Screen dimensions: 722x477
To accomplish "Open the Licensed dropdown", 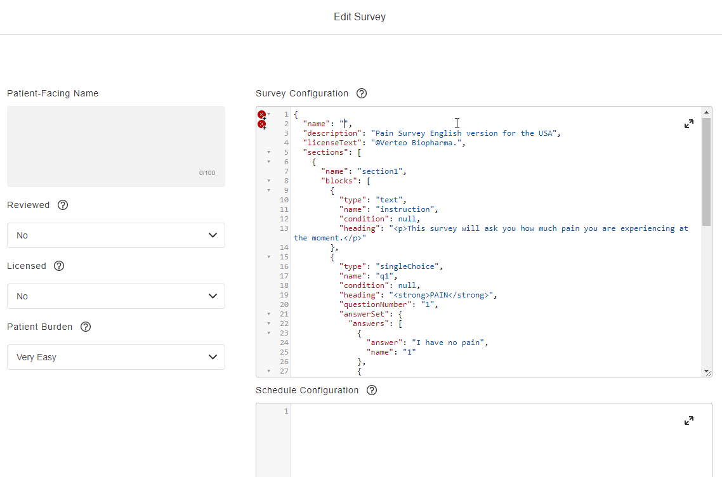I will [x=115, y=296].
